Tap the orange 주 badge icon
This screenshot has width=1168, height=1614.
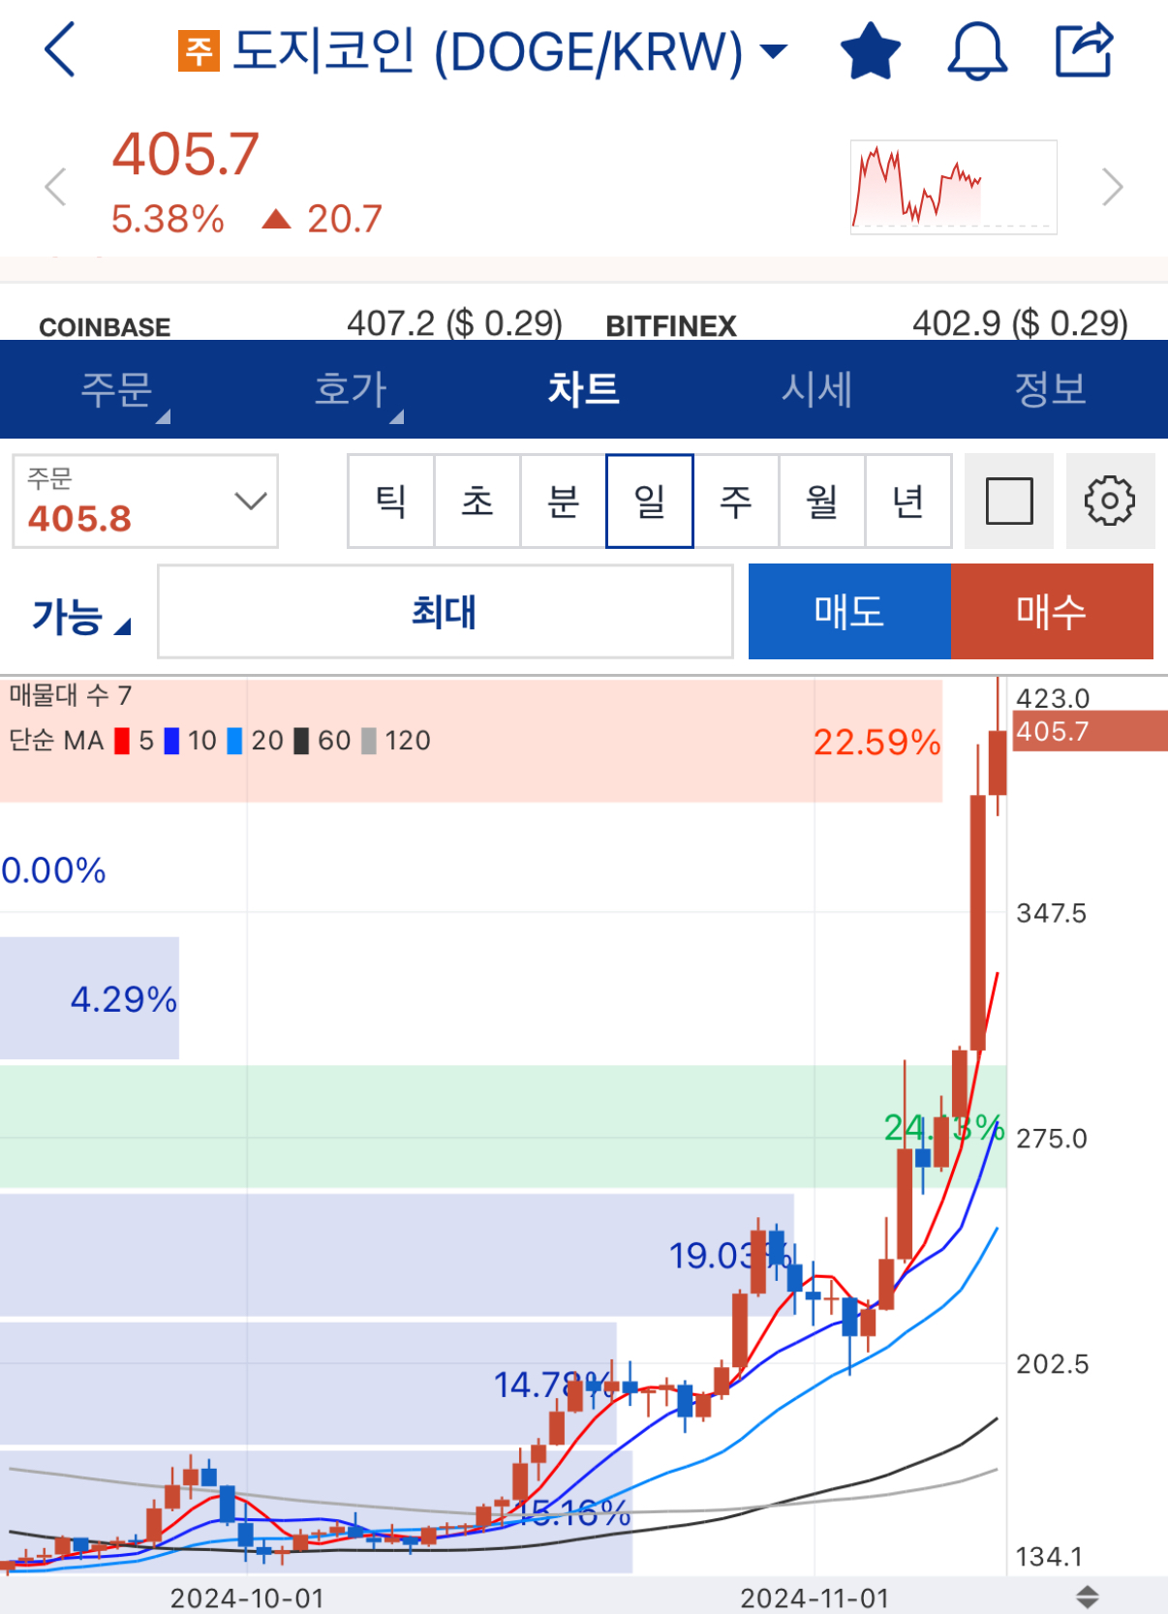pyautogui.click(x=199, y=51)
